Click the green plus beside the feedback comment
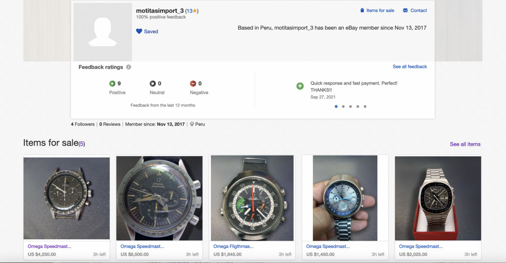 (300, 86)
